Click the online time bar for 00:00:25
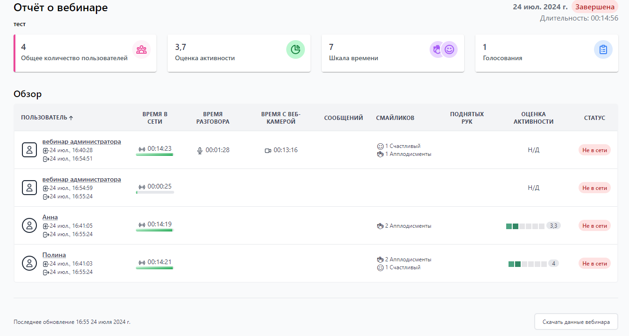This screenshot has width=629, height=336. pos(155,192)
